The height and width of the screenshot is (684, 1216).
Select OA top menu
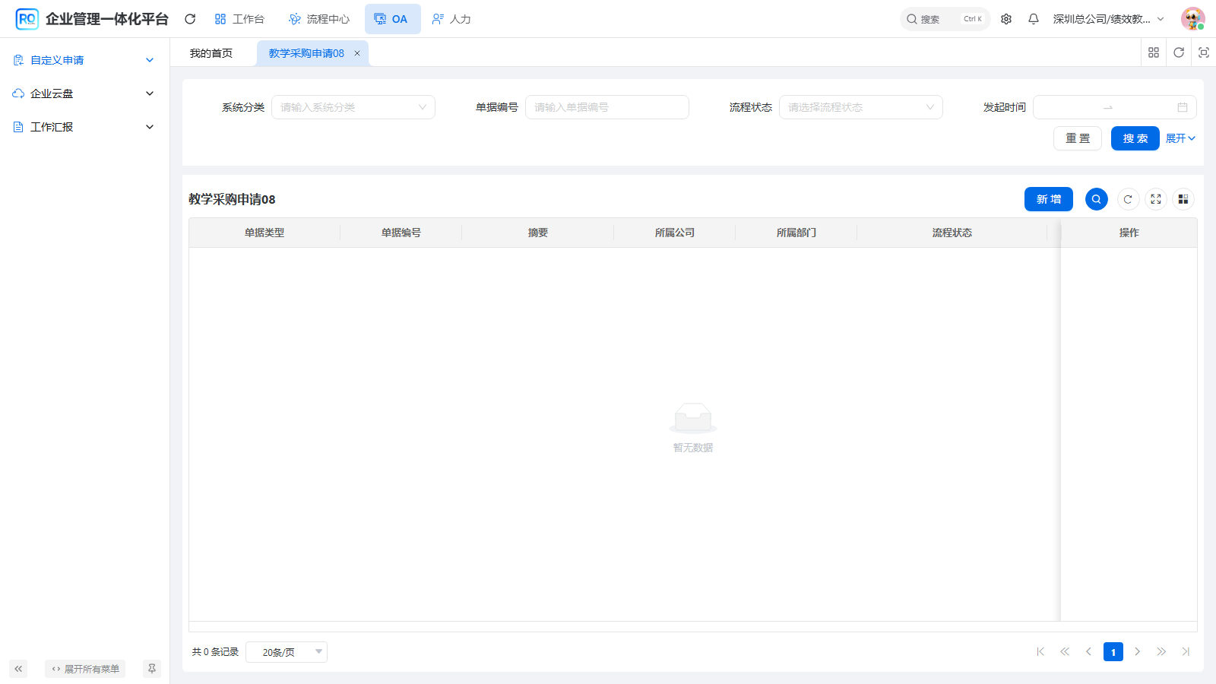coord(392,19)
